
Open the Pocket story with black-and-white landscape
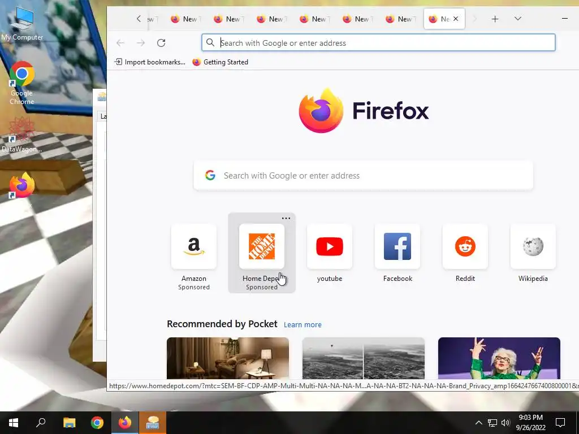(364, 358)
